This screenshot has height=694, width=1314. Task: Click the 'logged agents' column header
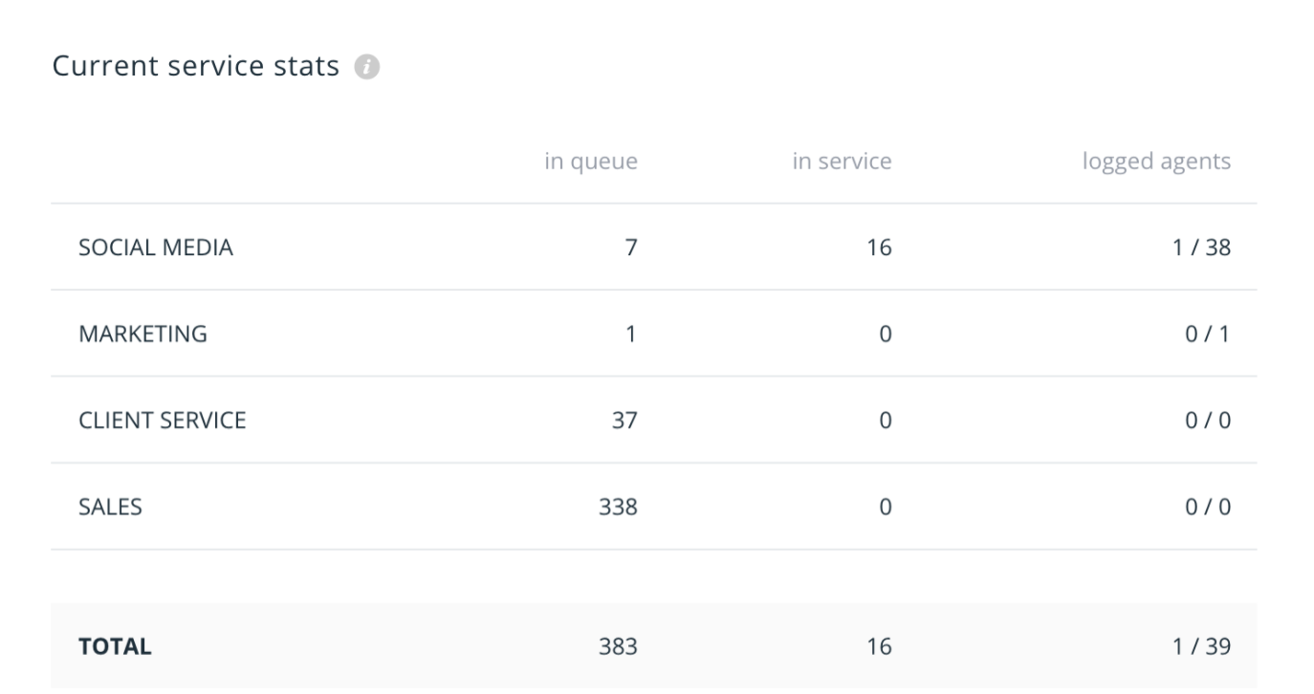tap(1156, 162)
